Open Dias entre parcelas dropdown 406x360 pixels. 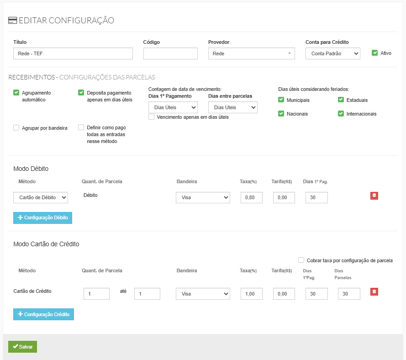(x=232, y=107)
